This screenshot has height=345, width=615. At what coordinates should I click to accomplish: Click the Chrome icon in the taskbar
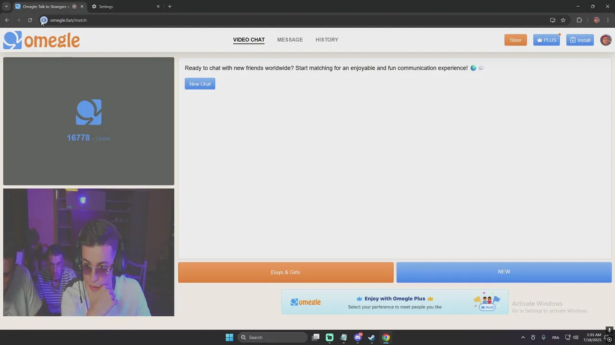tap(386, 337)
